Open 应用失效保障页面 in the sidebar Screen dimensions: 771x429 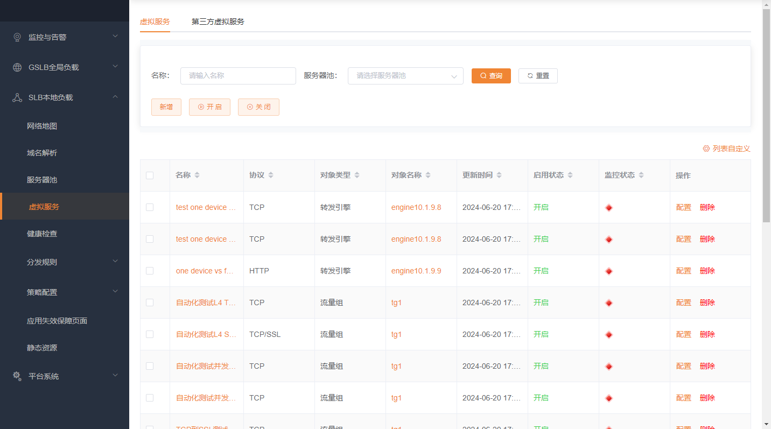(57, 321)
